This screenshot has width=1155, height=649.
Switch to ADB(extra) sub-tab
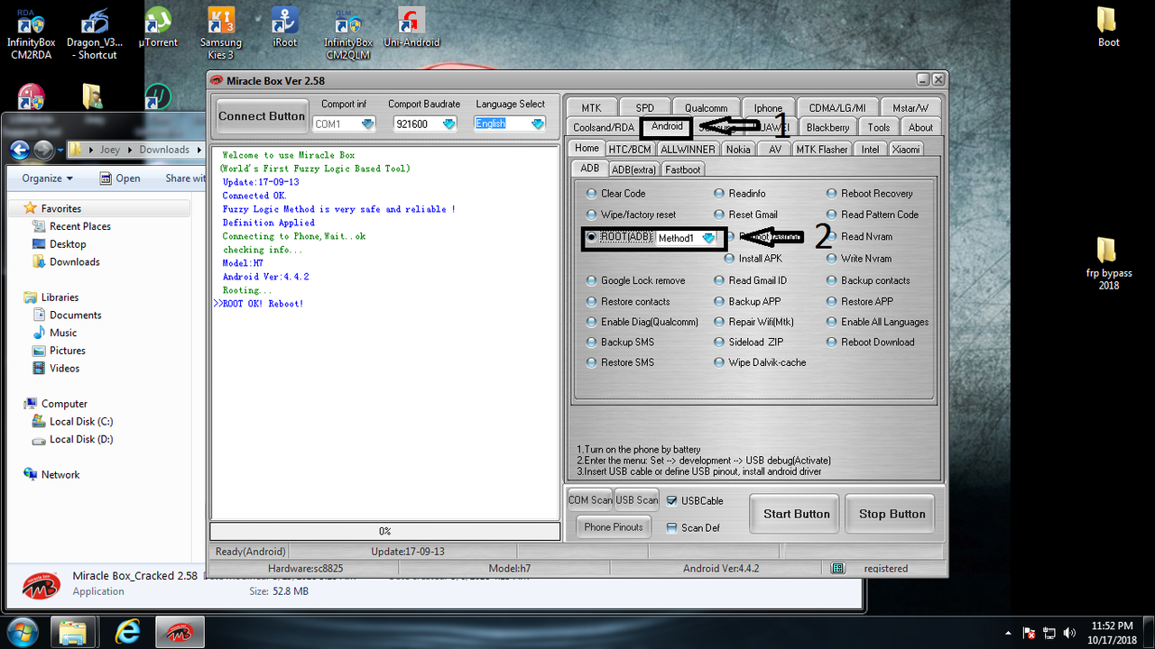point(633,169)
